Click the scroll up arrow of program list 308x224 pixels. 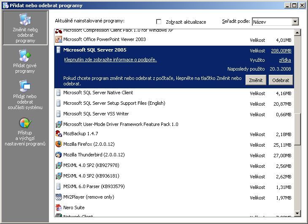point(297,33)
